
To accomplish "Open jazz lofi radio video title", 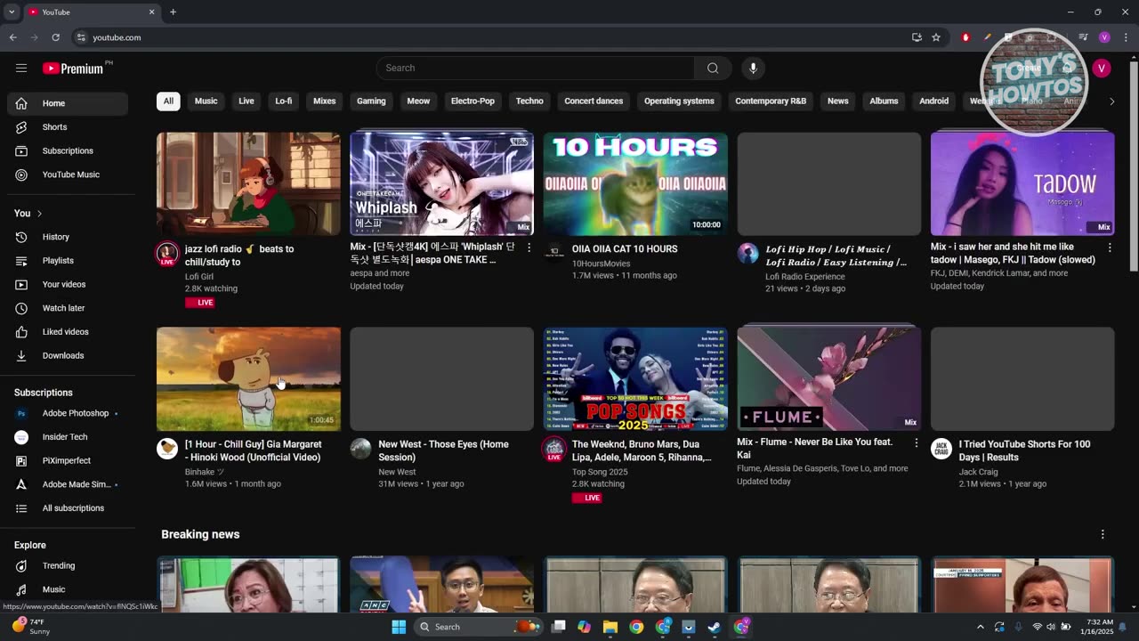I will (x=239, y=256).
